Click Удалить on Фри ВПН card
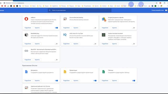The image size is (168, 94). point(37,60)
